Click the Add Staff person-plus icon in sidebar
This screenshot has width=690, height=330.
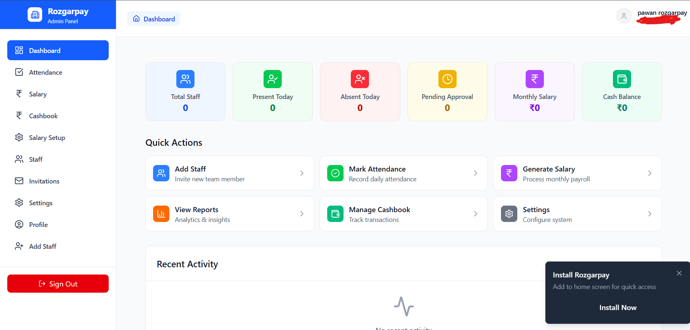pos(19,246)
